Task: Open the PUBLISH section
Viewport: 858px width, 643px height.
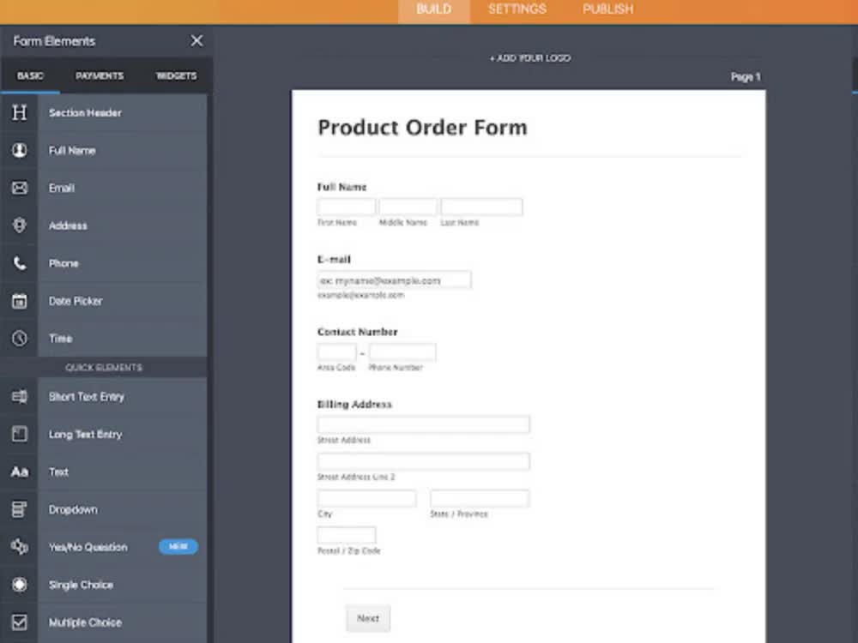Action: (607, 9)
